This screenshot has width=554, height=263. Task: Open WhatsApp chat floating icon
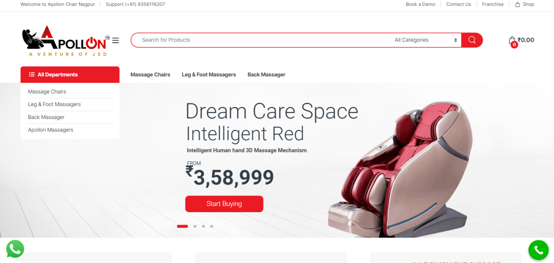pos(15,249)
